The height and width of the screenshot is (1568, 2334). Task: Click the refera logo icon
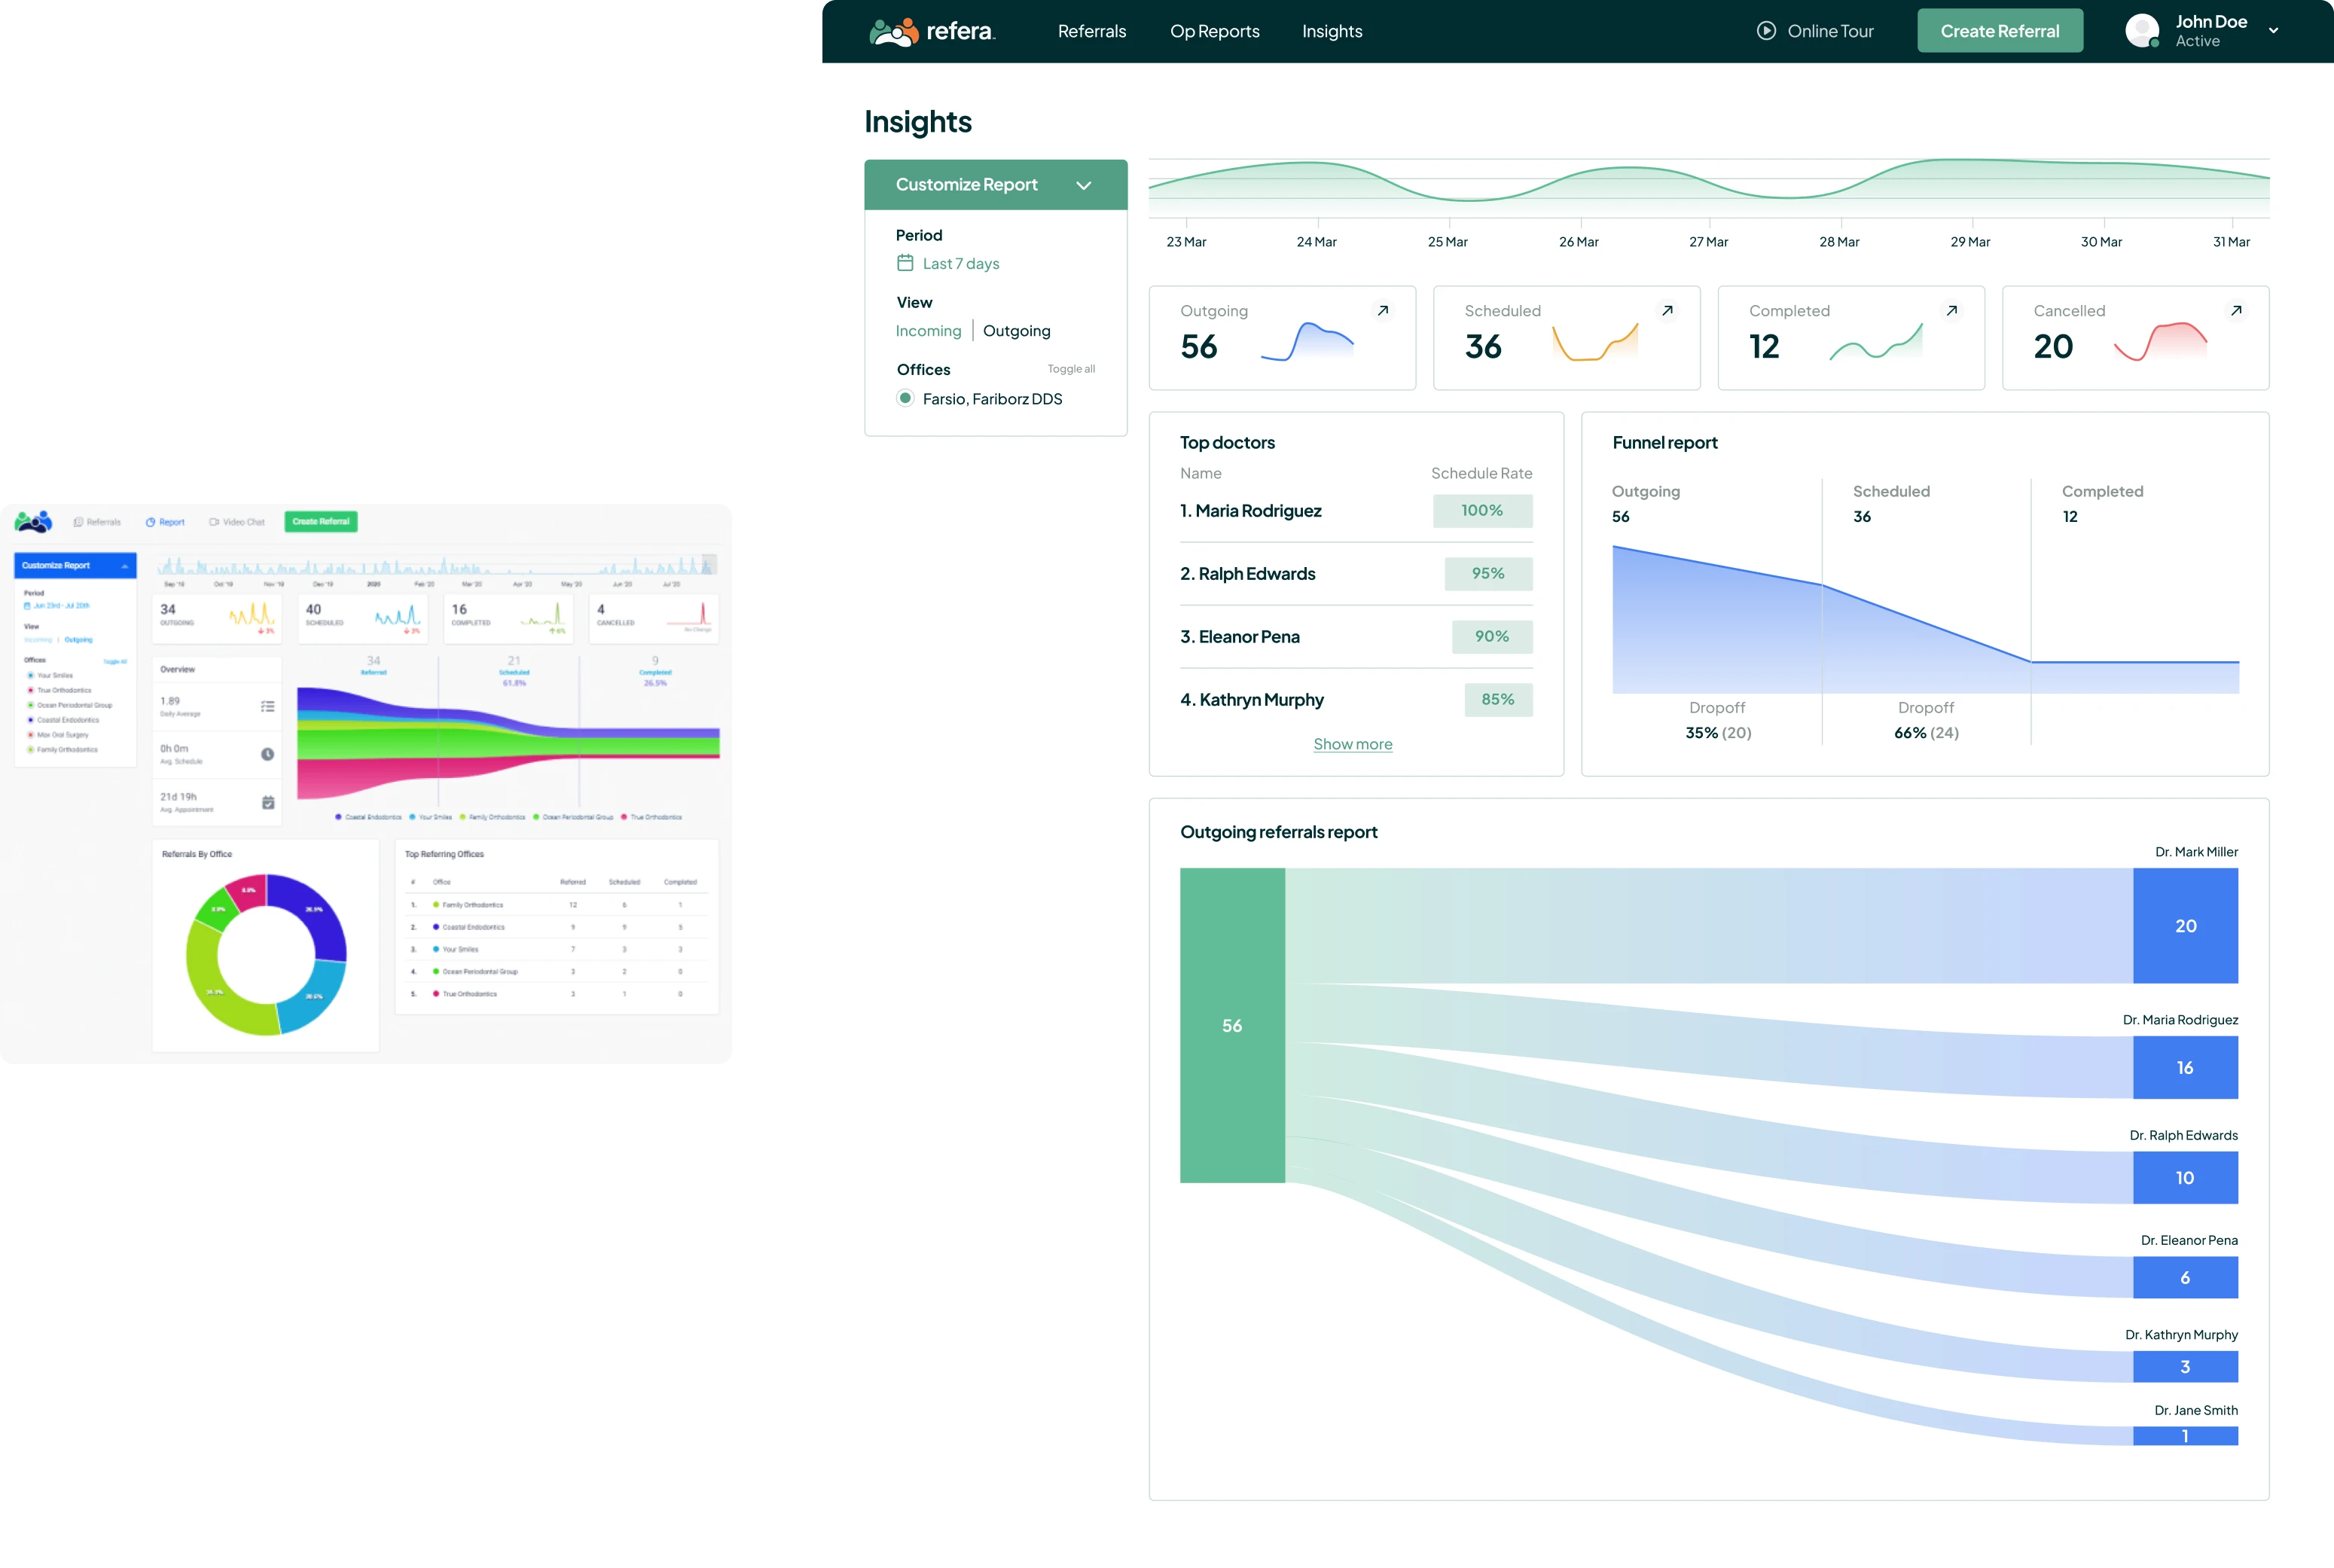click(893, 31)
